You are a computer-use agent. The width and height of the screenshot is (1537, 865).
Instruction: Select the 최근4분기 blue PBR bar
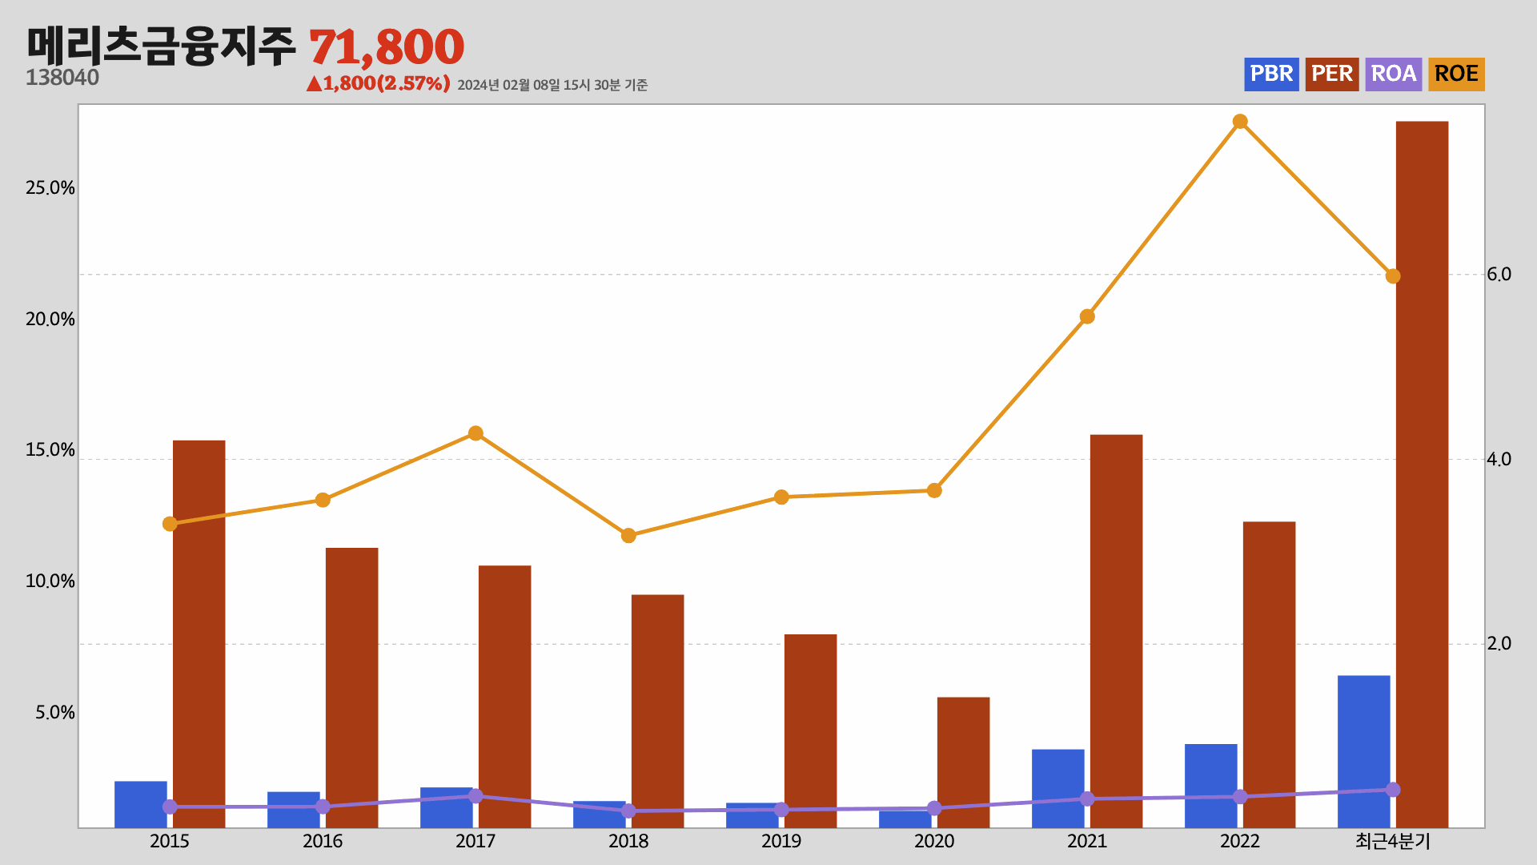click(x=1364, y=751)
